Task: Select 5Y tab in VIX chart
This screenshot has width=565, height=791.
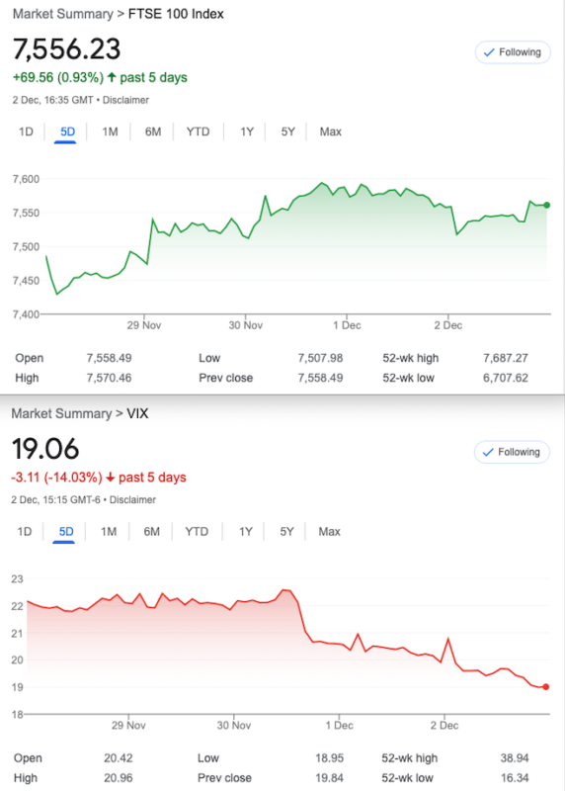Action: click(286, 532)
